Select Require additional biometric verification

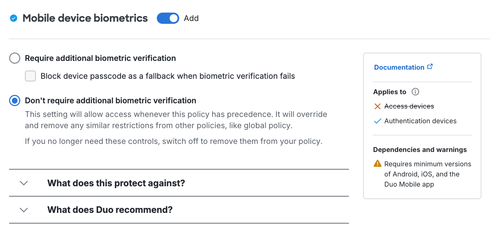[14, 58]
